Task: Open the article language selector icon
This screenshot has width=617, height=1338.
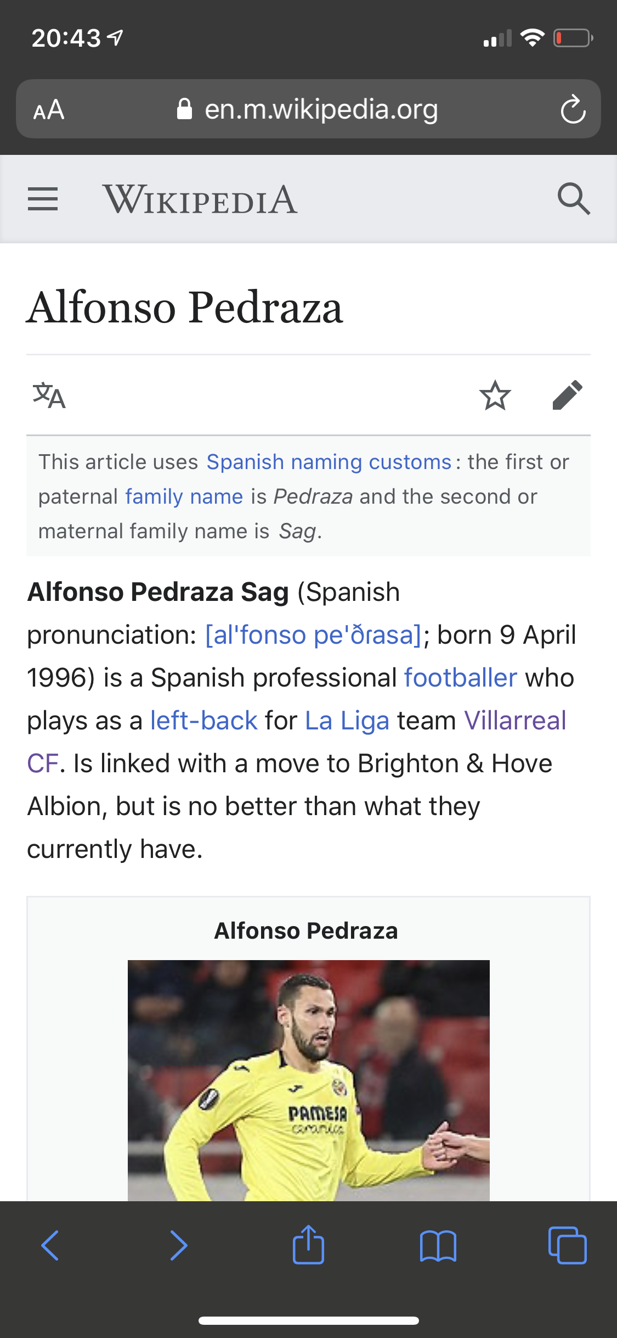Action: [x=49, y=395]
